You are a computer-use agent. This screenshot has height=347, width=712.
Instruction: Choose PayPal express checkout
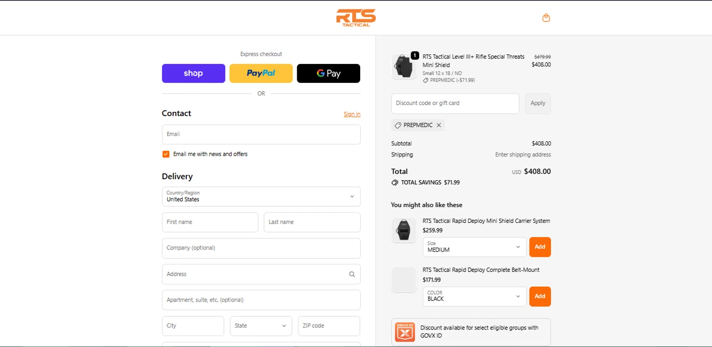coord(261,73)
